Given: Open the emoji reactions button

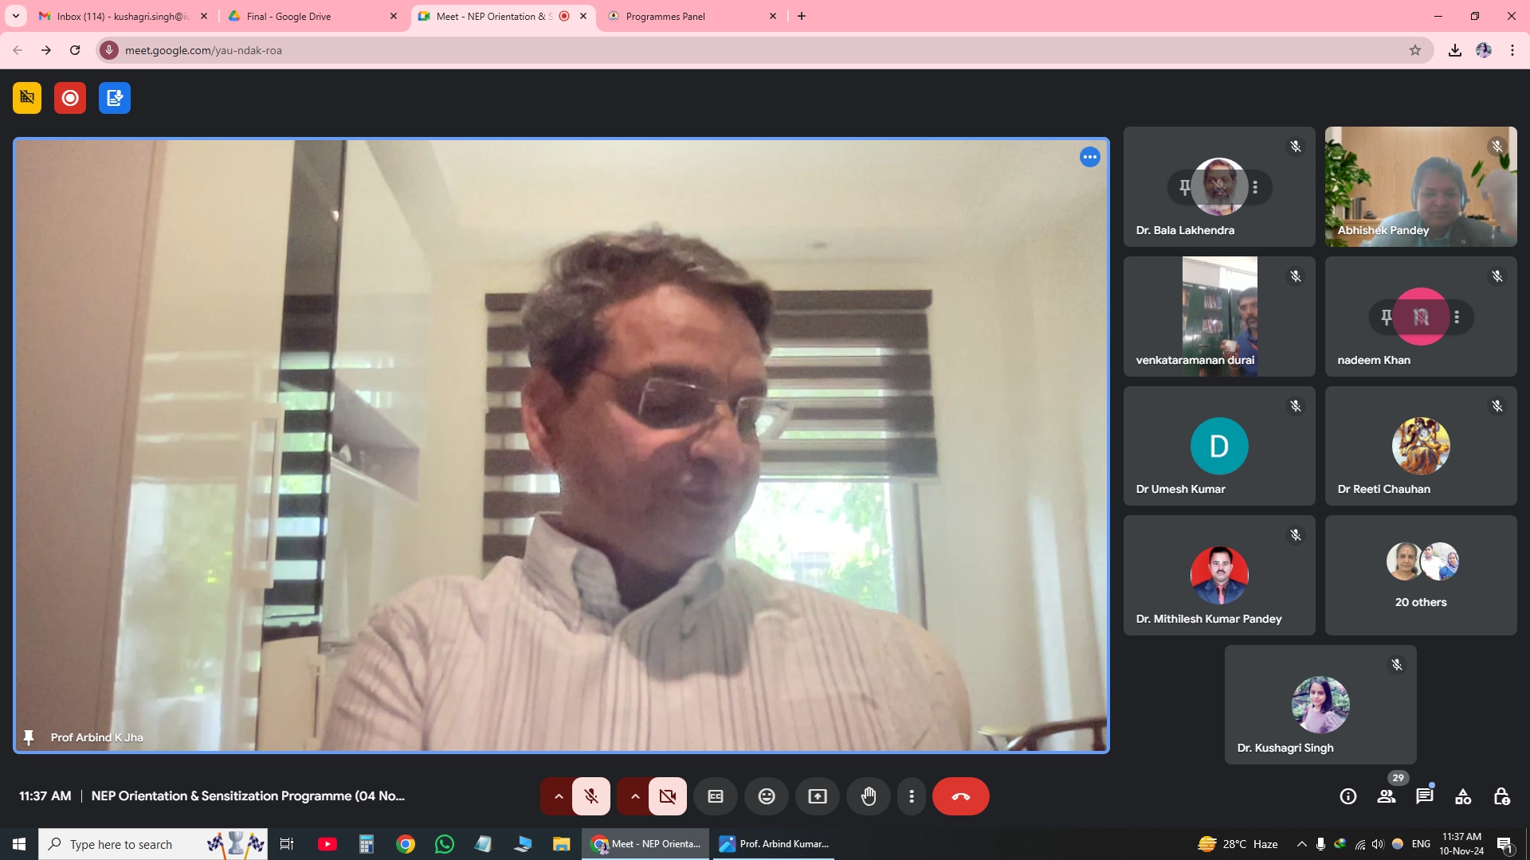Looking at the screenshot, I should point(767,796).
